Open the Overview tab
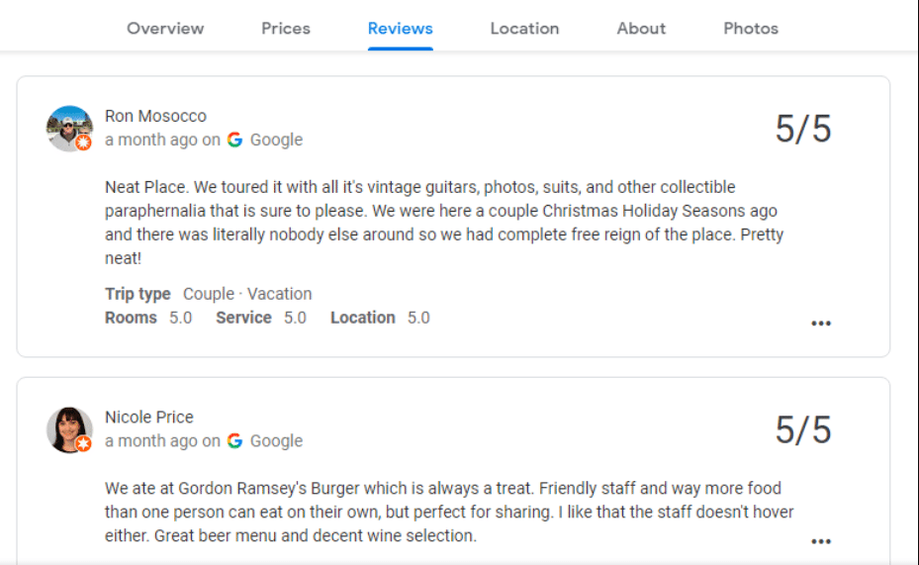Screen dimensions: 919x565 (165, 29)
